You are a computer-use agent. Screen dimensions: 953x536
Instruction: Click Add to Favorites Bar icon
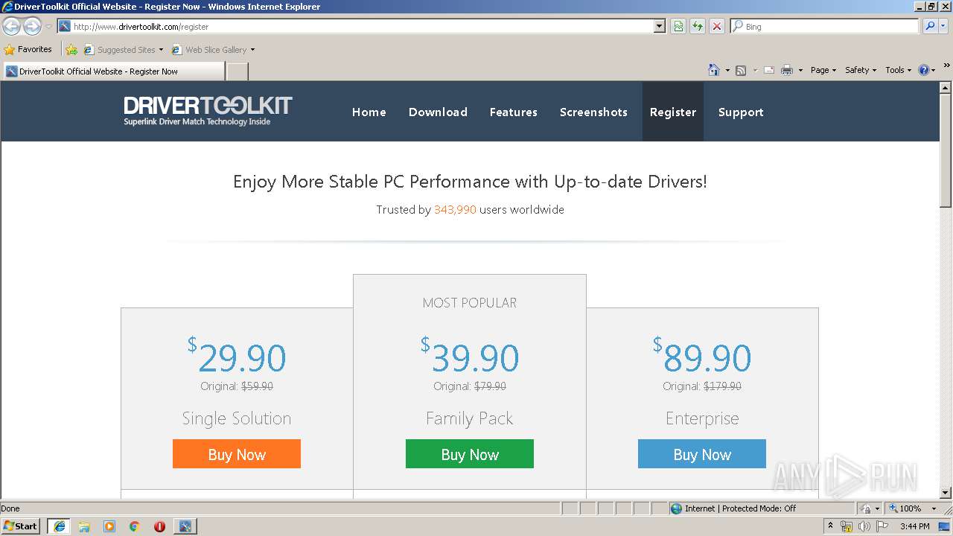71,50
